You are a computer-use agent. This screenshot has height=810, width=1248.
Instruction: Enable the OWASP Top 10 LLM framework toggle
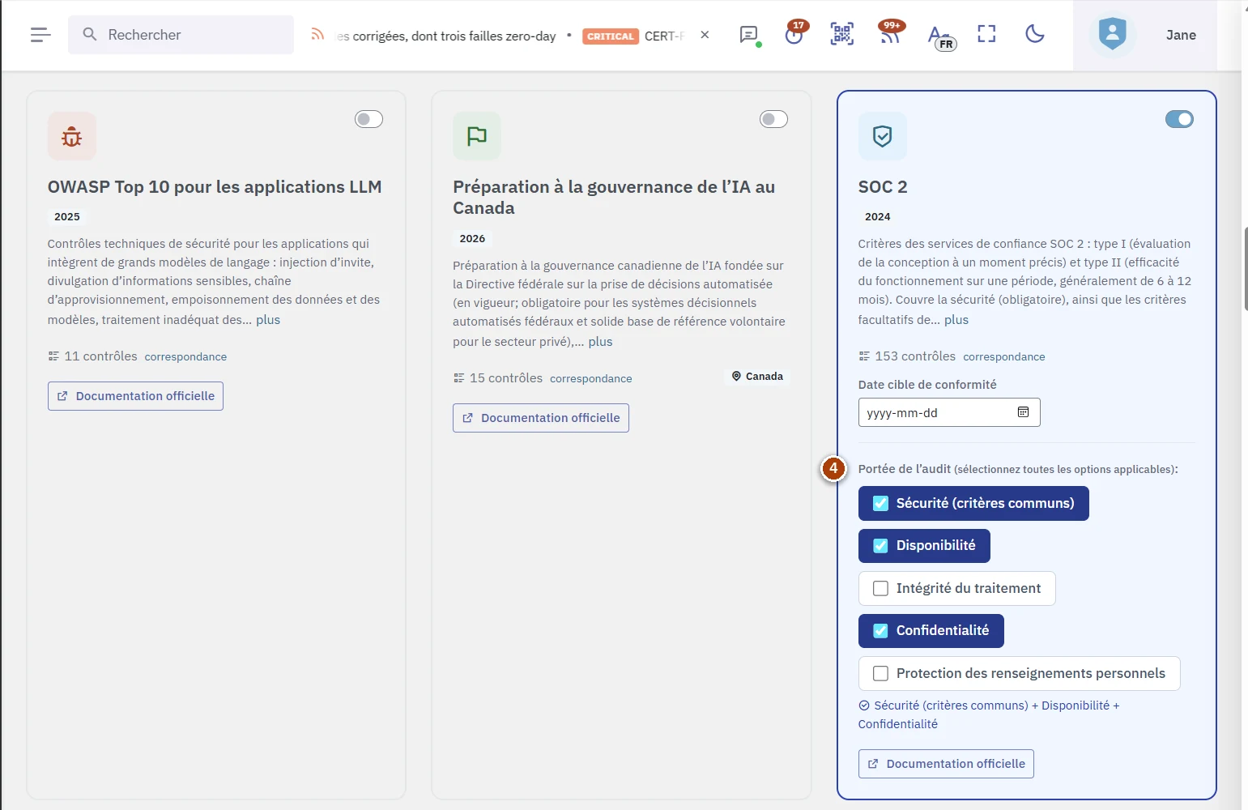(x=368, y=119)
